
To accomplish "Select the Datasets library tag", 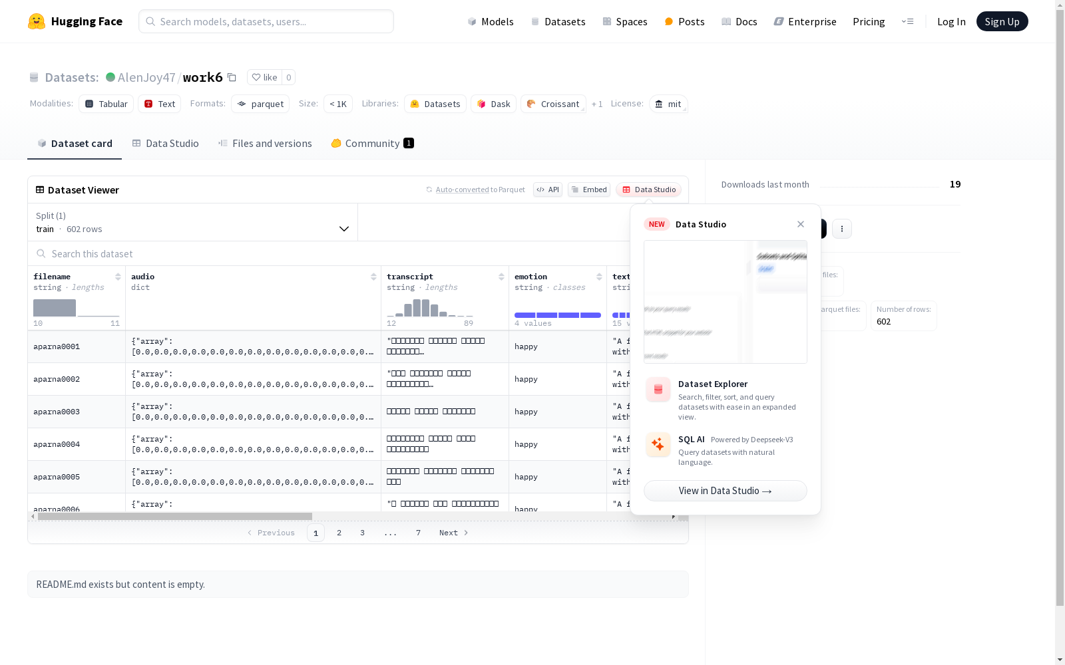I will pos(435,104).
